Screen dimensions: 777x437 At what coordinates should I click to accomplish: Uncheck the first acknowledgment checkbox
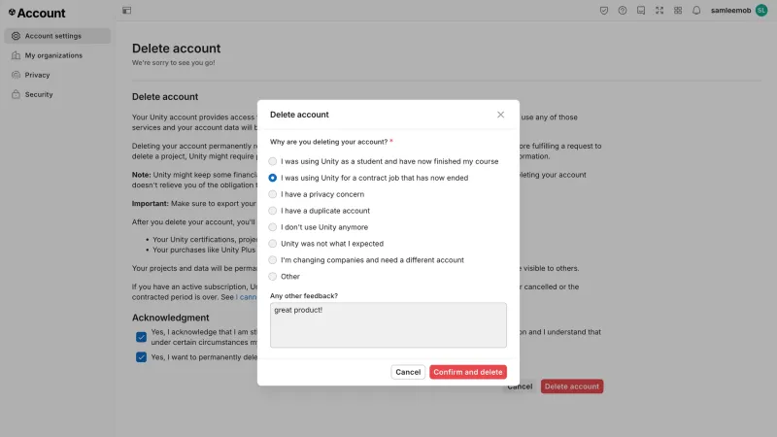point(141,337)
